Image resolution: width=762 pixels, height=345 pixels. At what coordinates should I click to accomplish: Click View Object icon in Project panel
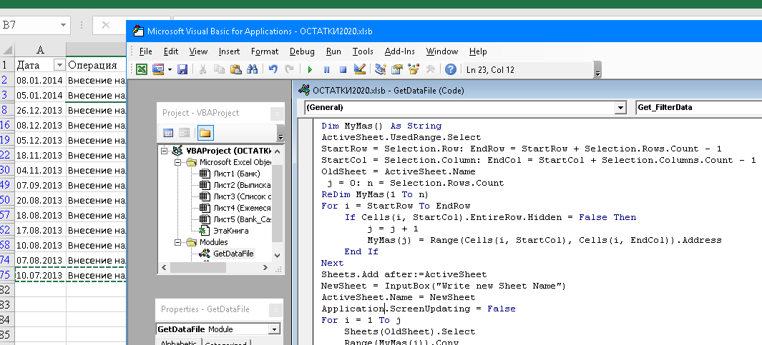[184, 132]
